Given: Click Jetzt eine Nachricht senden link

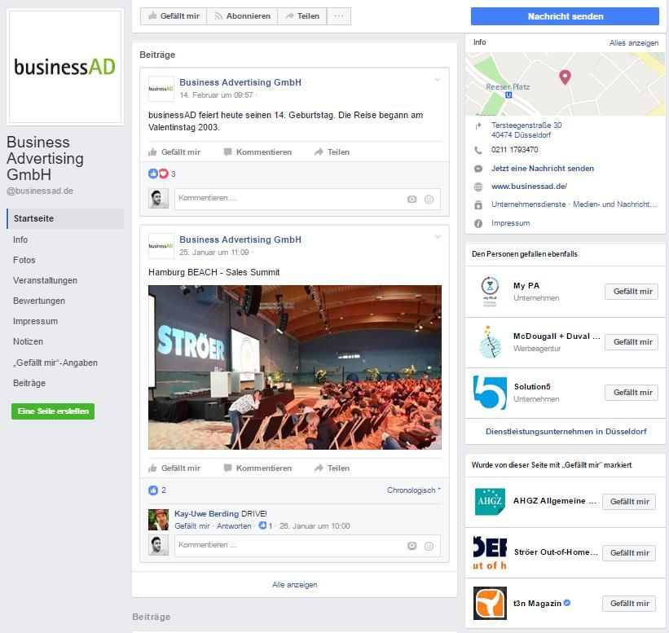Looking at the screenshot, I should pyautogui.click(x=542, y=169).
